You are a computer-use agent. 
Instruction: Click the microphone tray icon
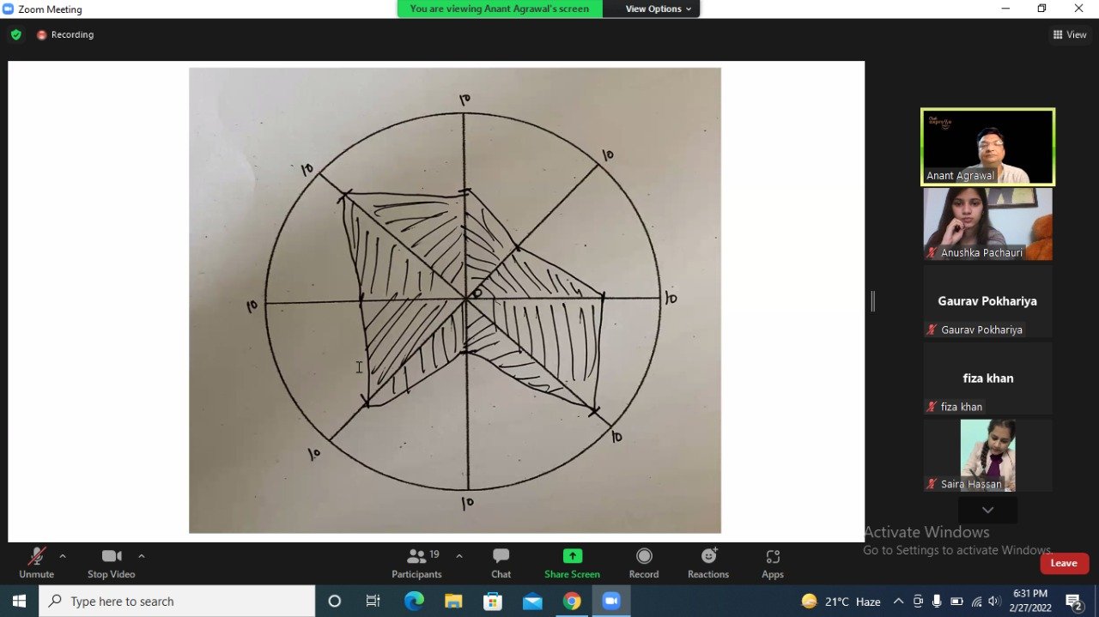click(x=937, y=602)
